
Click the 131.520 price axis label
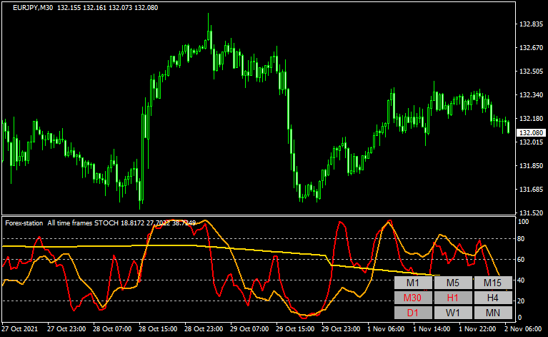(530, 213)
